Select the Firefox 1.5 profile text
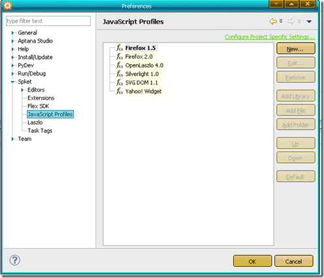 tap(140, 48)
